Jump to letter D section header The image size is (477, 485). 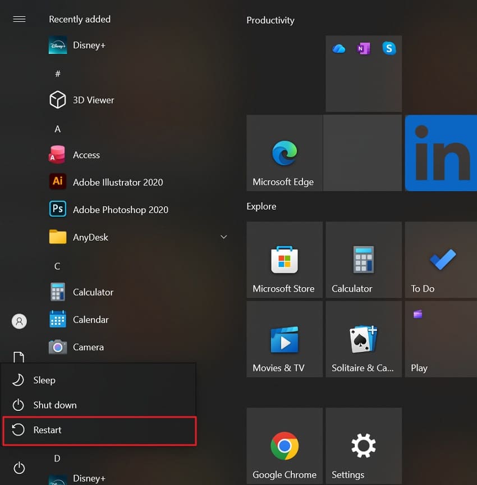click(x=57, y=458)
